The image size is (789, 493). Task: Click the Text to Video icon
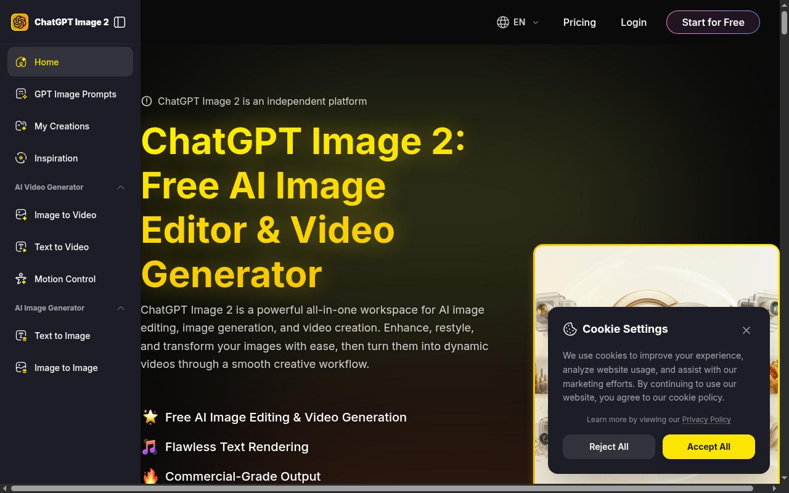[x=21, y=247]
